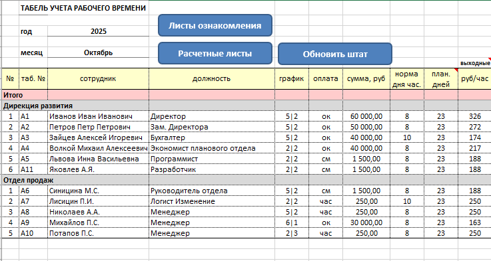Click the 'таб. №' column header
The height and width of the screenshot is (261, 491).
click(x=33, y=78)
